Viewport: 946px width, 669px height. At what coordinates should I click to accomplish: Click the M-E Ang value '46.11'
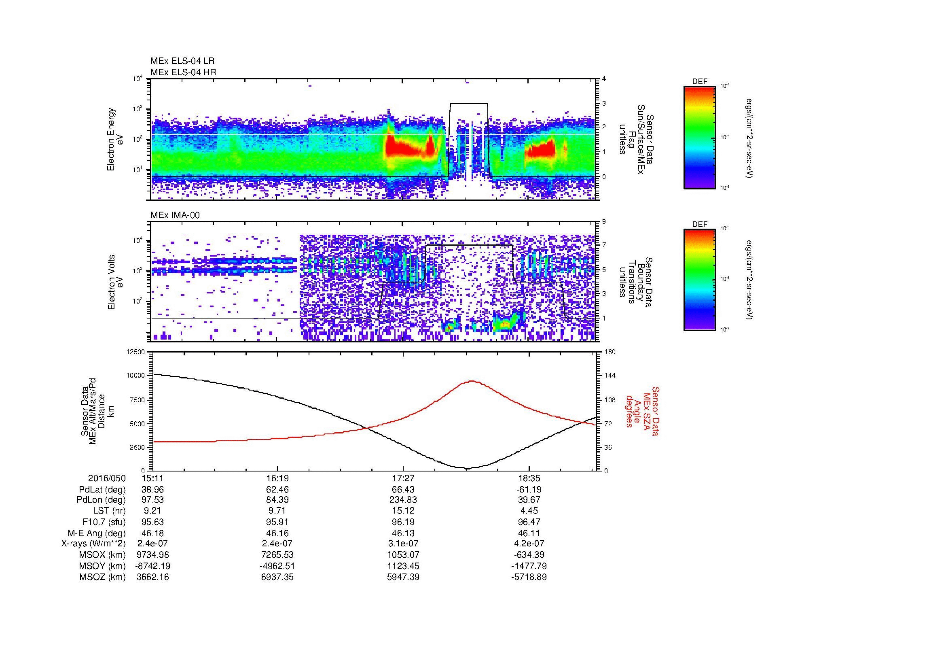click(529, 533)
